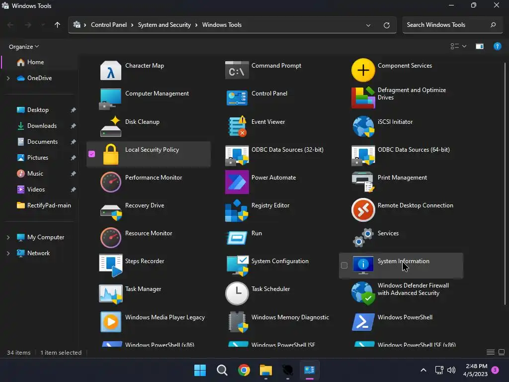Click the Search Windows Tools field
Viewport: 509px width, 382px height.
[452, 25]
